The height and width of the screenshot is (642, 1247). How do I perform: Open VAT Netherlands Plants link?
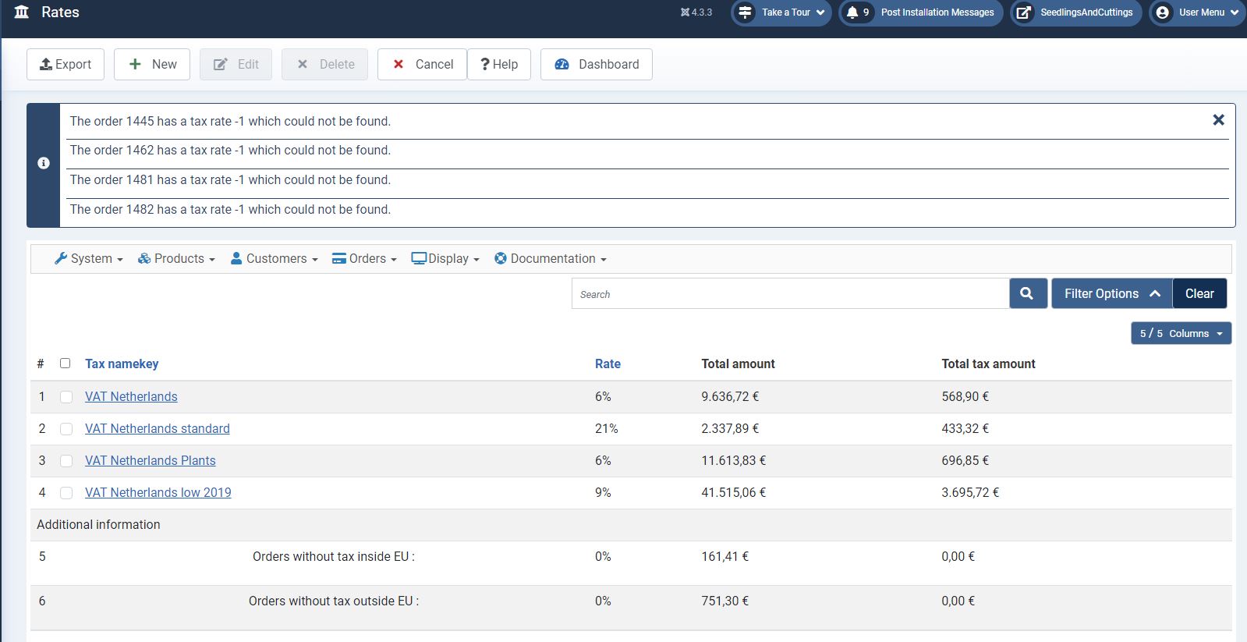point(150,461)
